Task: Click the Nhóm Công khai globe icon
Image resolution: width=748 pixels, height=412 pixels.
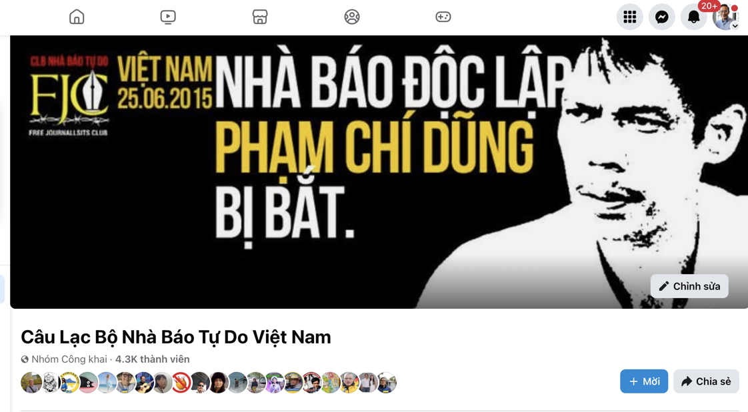Action: tap(25, 359)
